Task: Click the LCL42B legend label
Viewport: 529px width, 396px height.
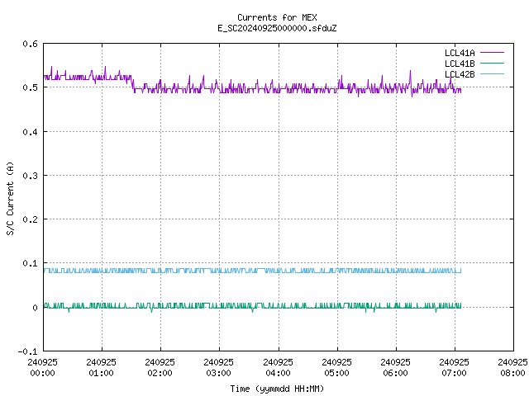Action: [x=460, y=74]
